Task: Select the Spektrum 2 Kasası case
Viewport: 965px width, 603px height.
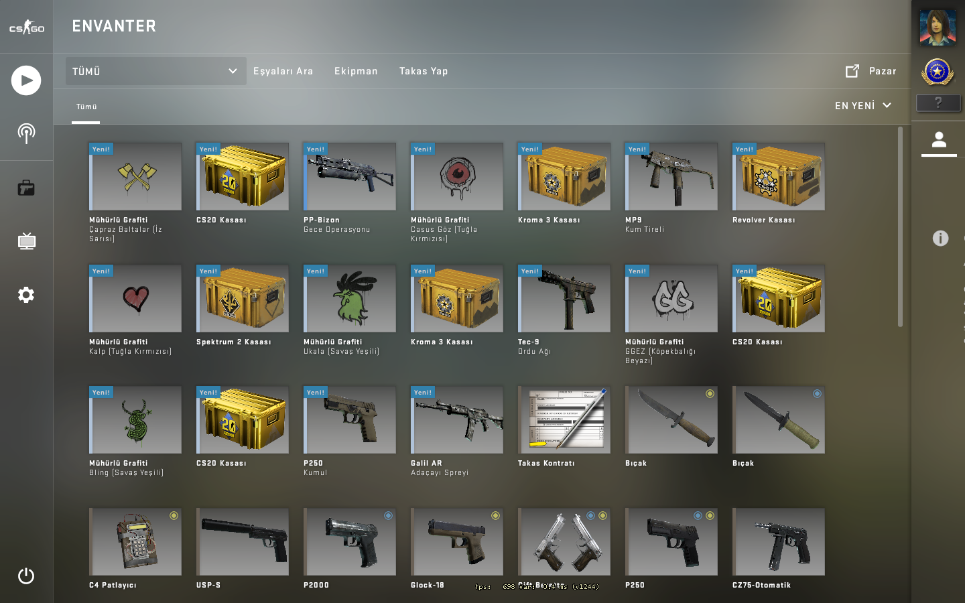Action: 243,298
